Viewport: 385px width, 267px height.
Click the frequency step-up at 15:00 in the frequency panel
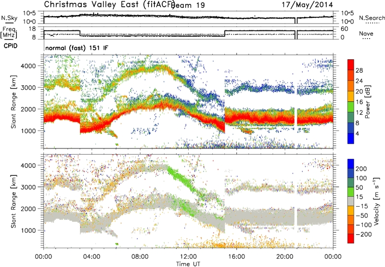tap(225, 33)
